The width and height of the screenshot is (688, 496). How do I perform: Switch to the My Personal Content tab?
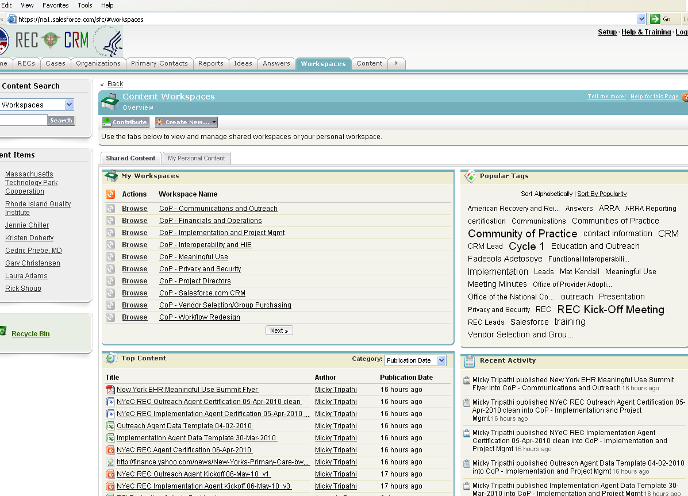point(196,158)
